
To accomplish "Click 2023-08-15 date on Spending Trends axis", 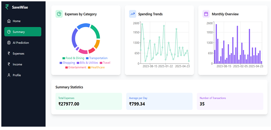I will tap(150, 66).
